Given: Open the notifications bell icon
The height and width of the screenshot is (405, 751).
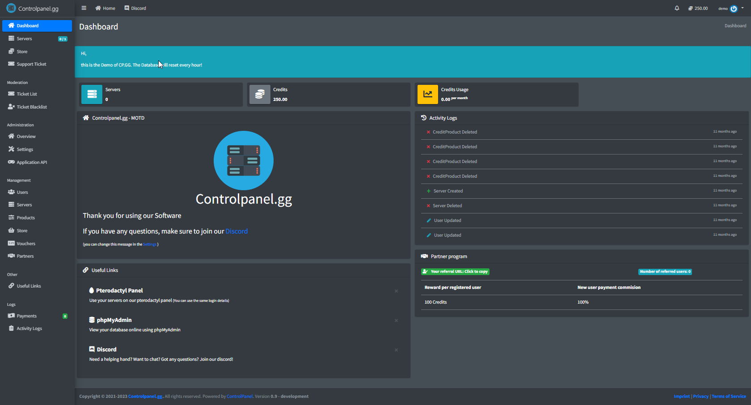Looking at the screenshot, I should pos(677,8).
